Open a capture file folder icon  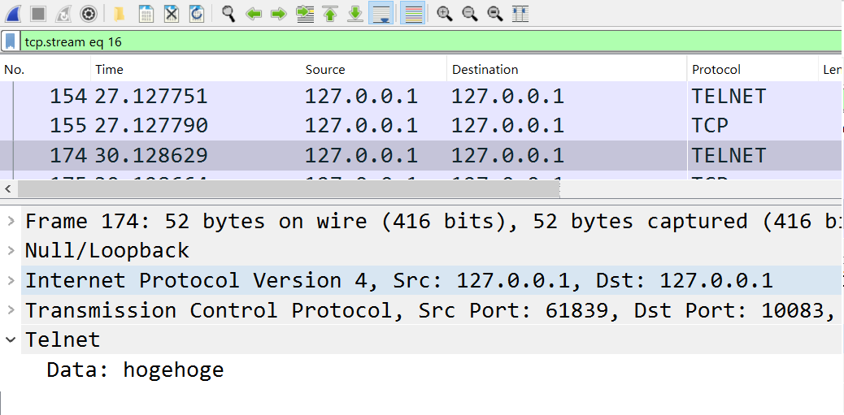(x=120, y=14)
